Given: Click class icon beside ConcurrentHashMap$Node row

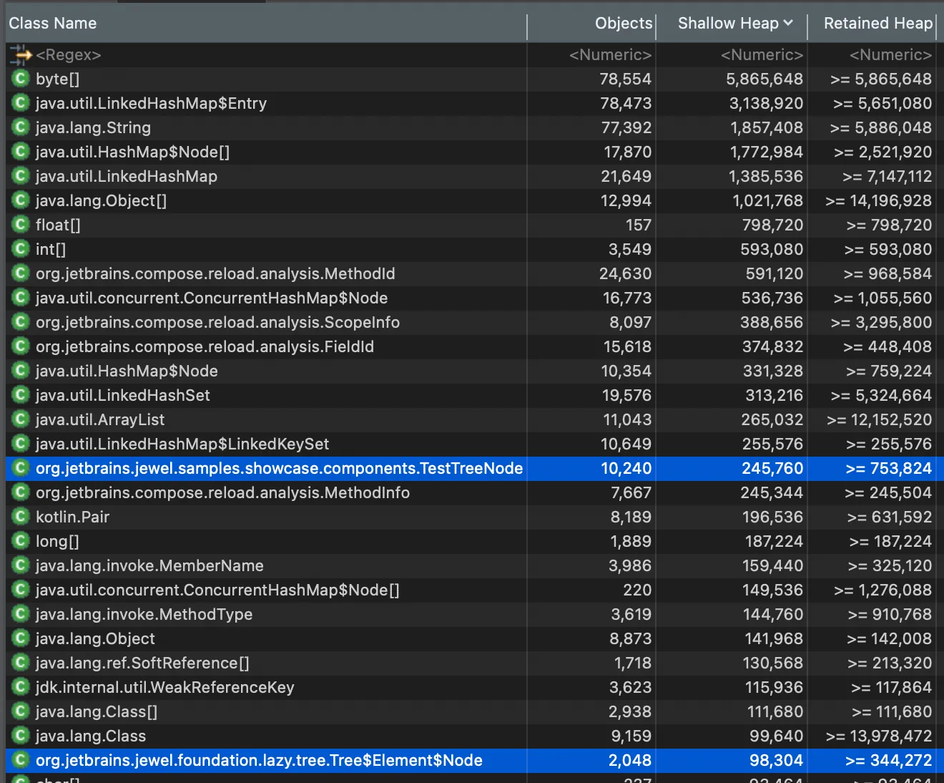Looking at the screenshot, I should click(x=21, y=298).
